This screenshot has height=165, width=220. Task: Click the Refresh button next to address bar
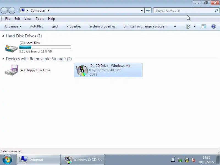[x=148, y=10]
